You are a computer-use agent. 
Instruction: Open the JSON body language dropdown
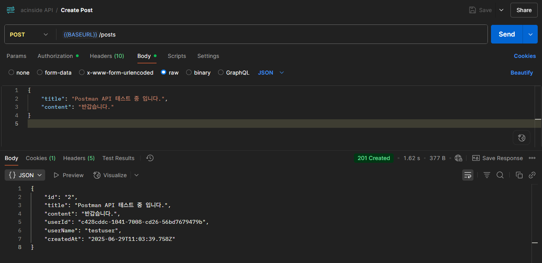point(271,73)
